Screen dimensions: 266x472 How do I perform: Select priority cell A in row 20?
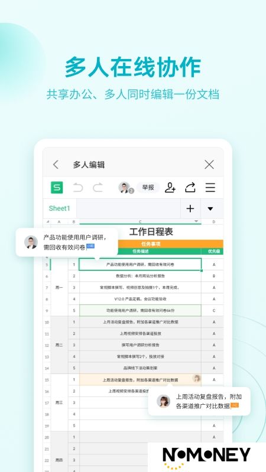click(213, 437)
